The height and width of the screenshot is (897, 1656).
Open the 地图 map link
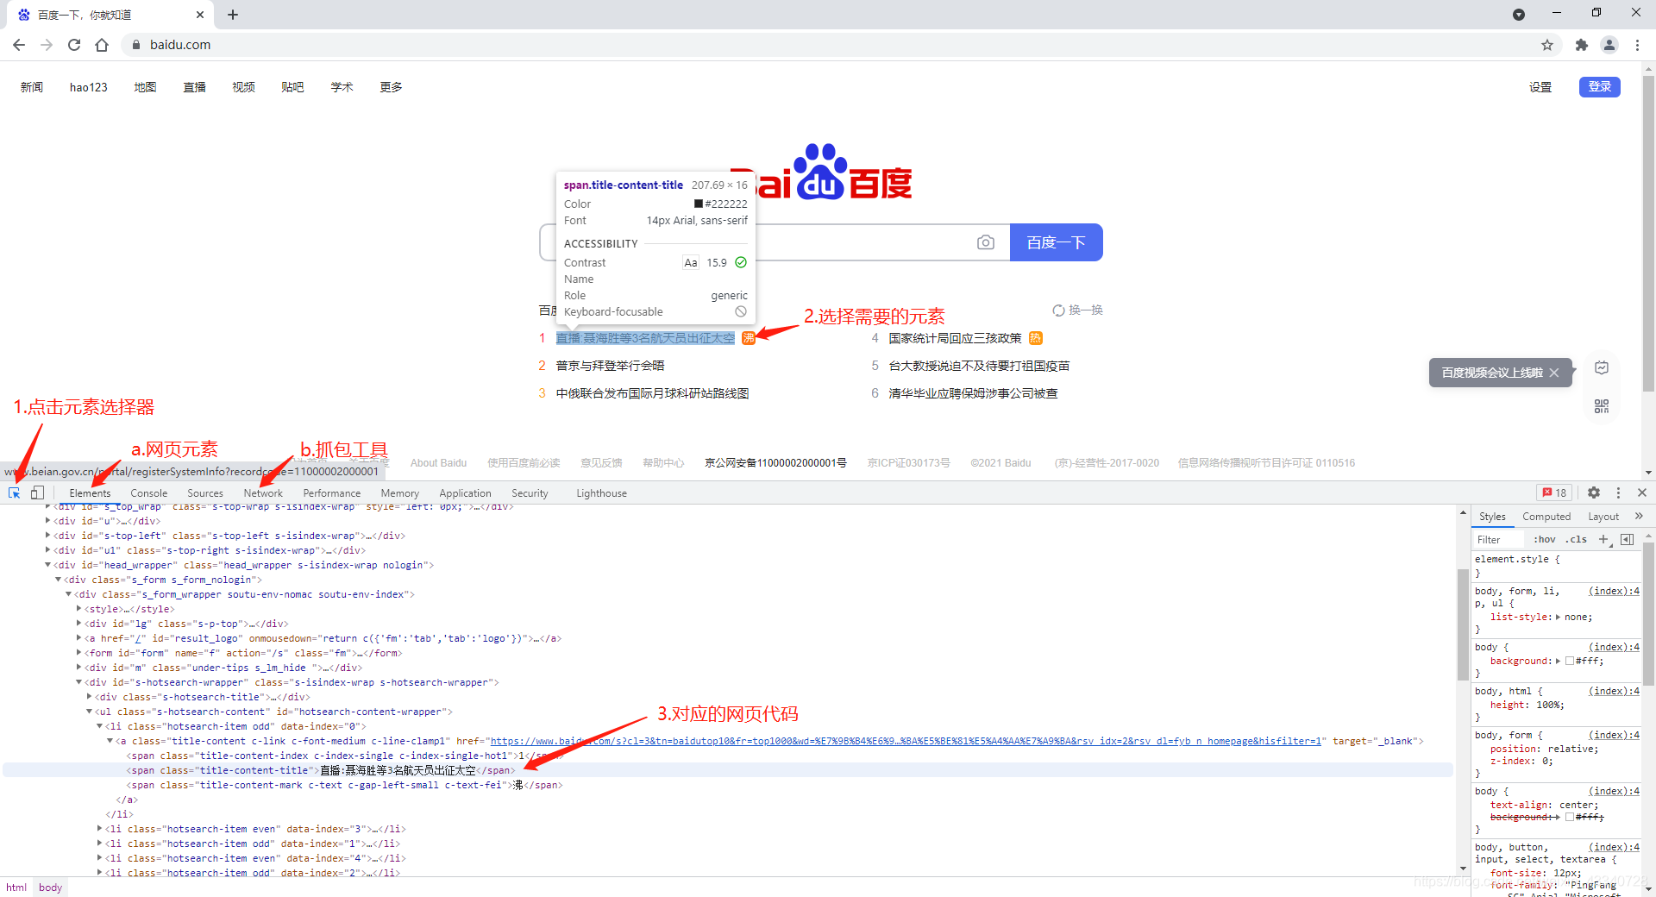click(146, 87)
